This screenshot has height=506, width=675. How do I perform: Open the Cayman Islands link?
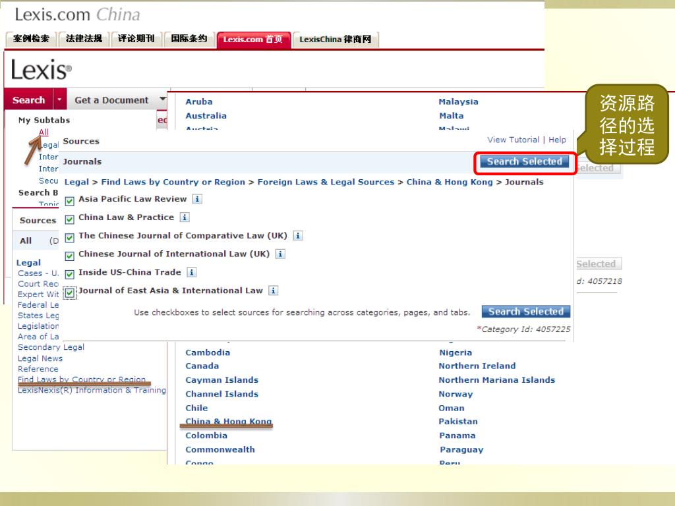[221, 380]
